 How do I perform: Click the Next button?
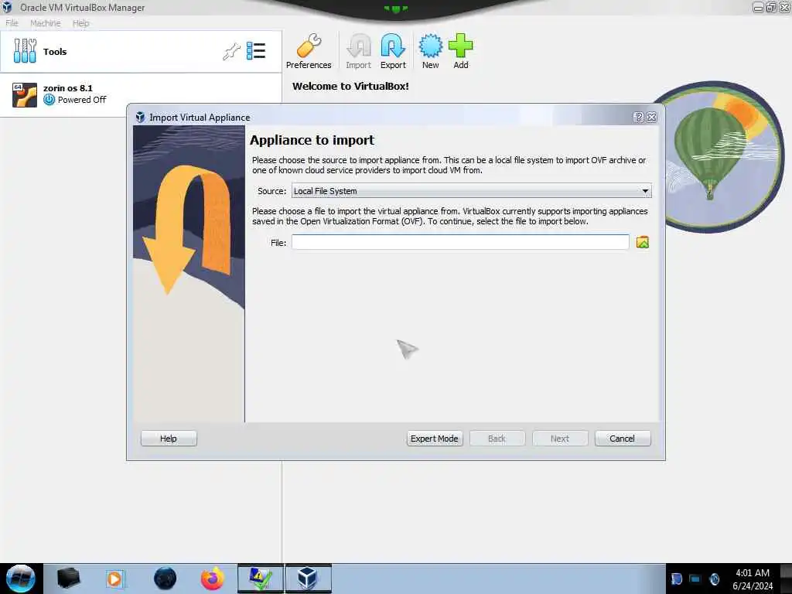(560, 439)
